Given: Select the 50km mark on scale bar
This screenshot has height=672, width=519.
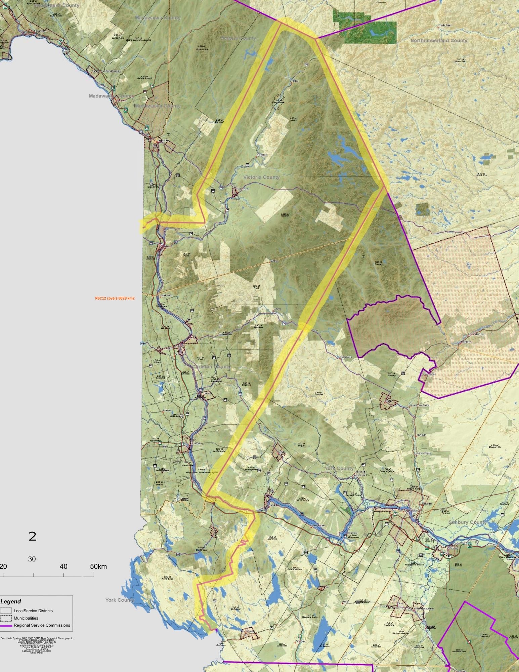Looking at the screenshot, I should [98, 566].
